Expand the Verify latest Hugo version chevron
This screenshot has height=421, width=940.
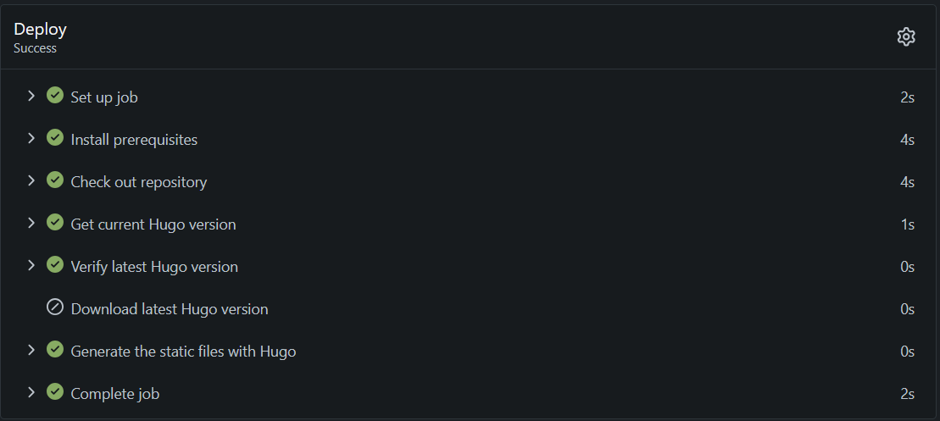[31, 265]
